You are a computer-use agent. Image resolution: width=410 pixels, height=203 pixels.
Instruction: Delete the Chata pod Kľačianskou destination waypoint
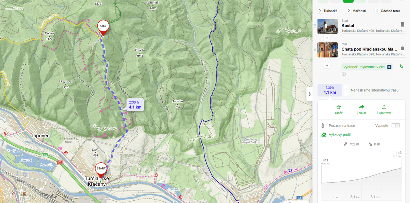(x=402, y=48)
